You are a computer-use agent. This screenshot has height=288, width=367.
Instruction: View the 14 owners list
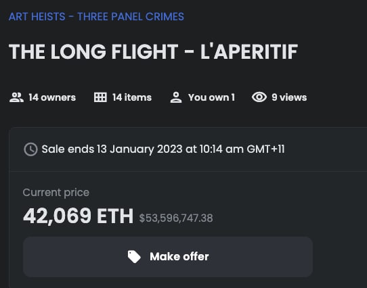tap(52, 97)
